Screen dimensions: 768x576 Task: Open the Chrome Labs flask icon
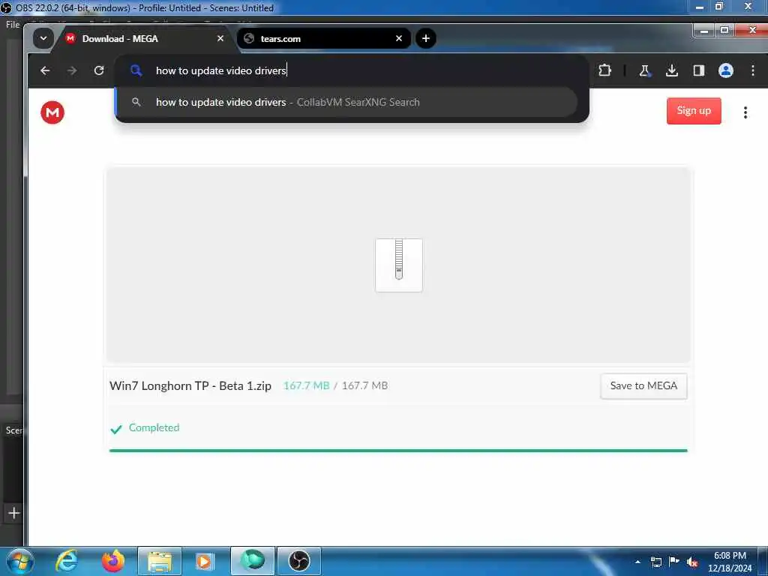pos(645,70)
